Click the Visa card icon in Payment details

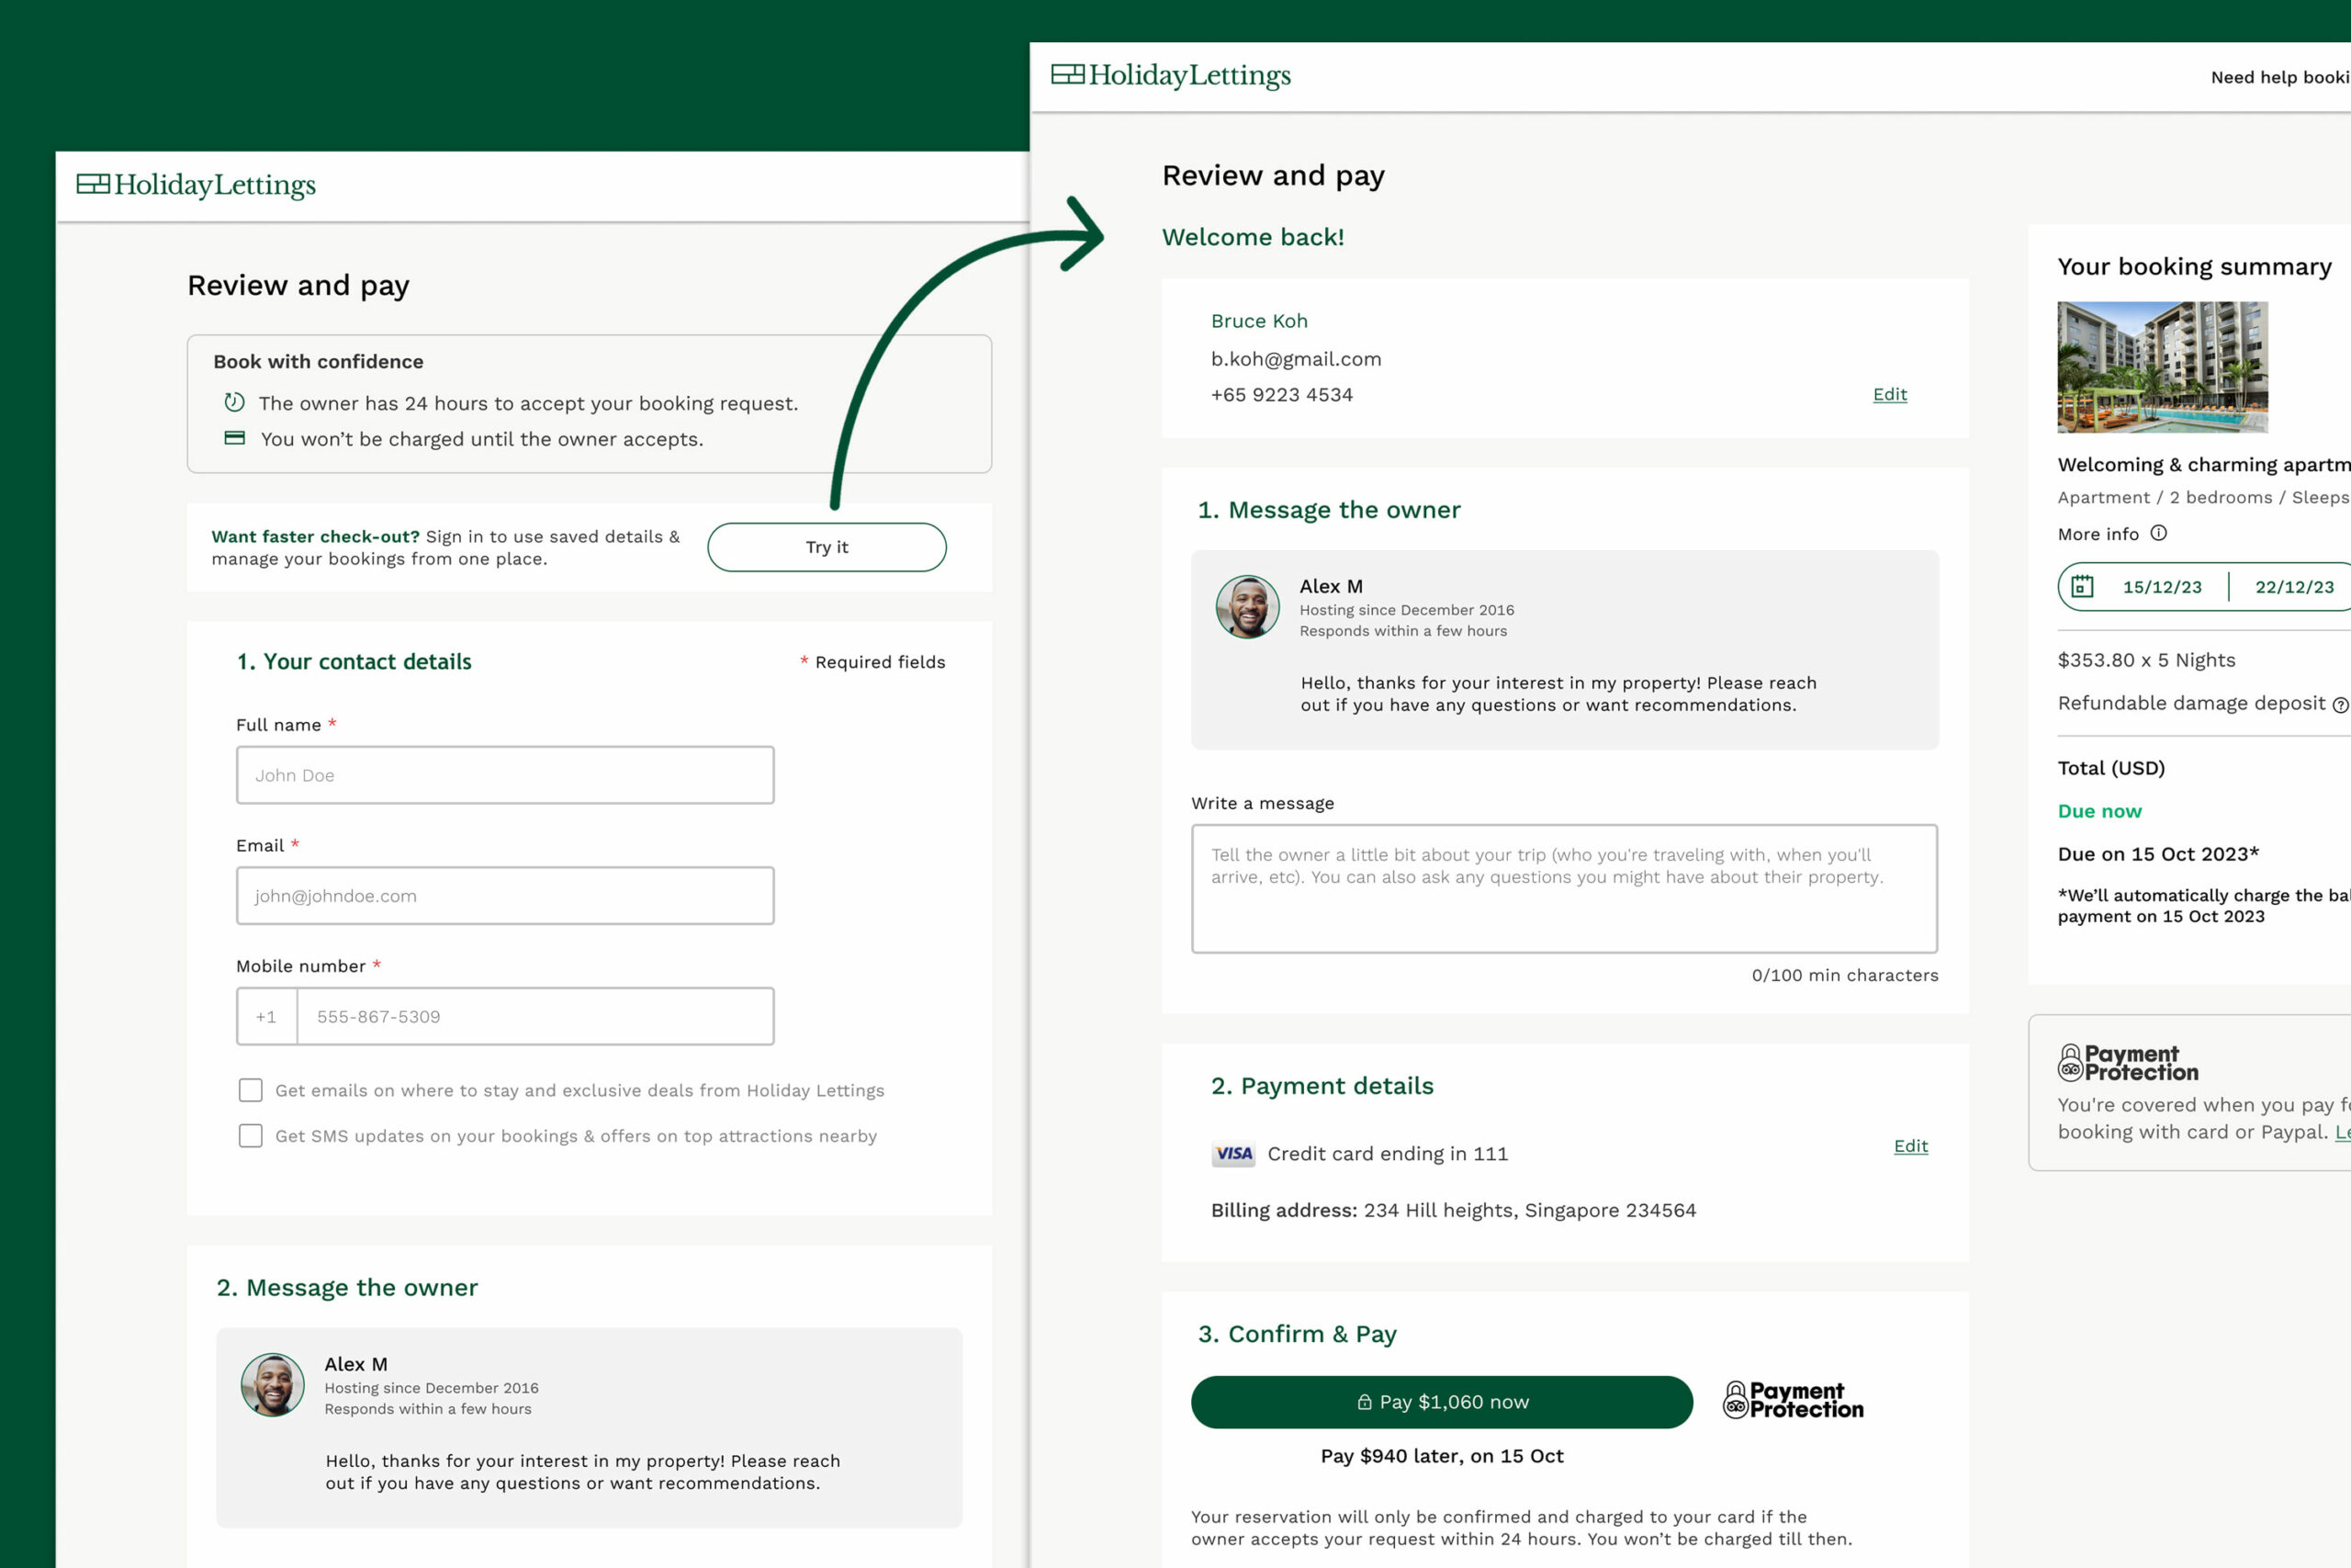[1233, 1153]
